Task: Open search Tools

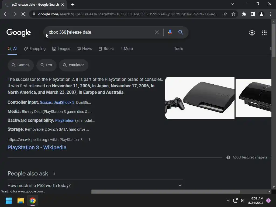Action: [x=178, y=49]
